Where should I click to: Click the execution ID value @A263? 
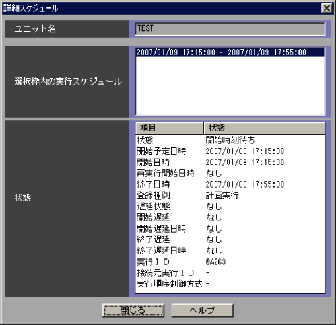tap(216, 262)
